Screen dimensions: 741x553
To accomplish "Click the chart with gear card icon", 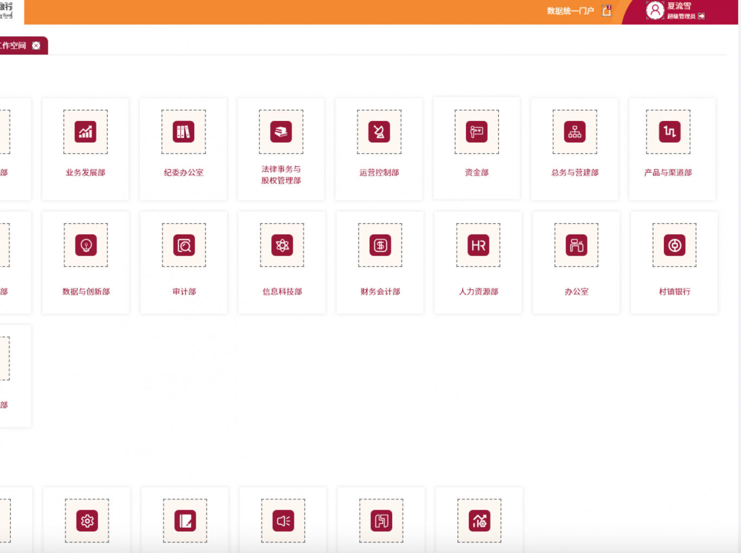I will pos(480,521).
